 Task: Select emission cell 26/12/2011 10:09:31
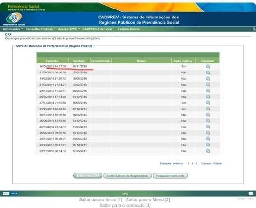tap(53, 139)
